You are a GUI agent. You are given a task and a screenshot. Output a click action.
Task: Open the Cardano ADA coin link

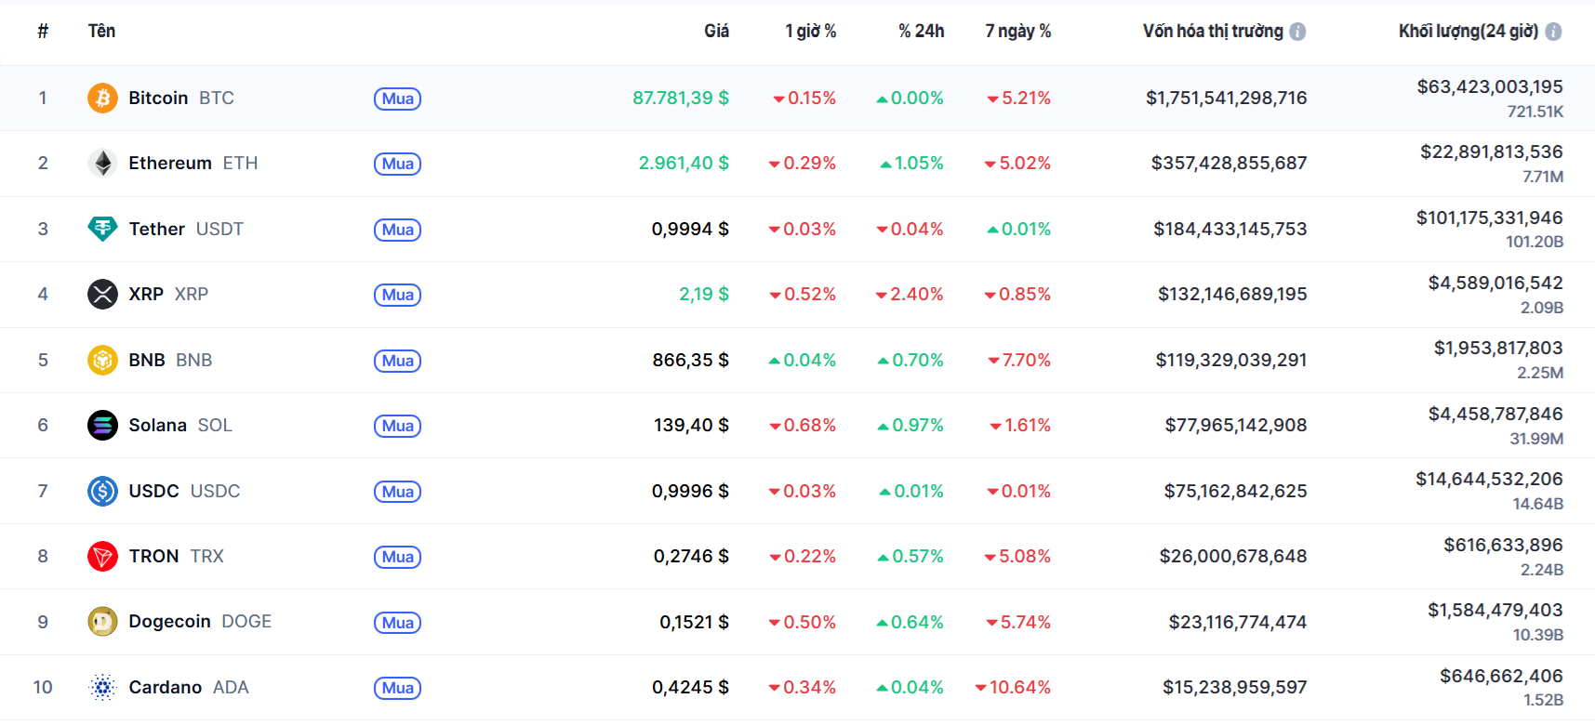point(189,687)
